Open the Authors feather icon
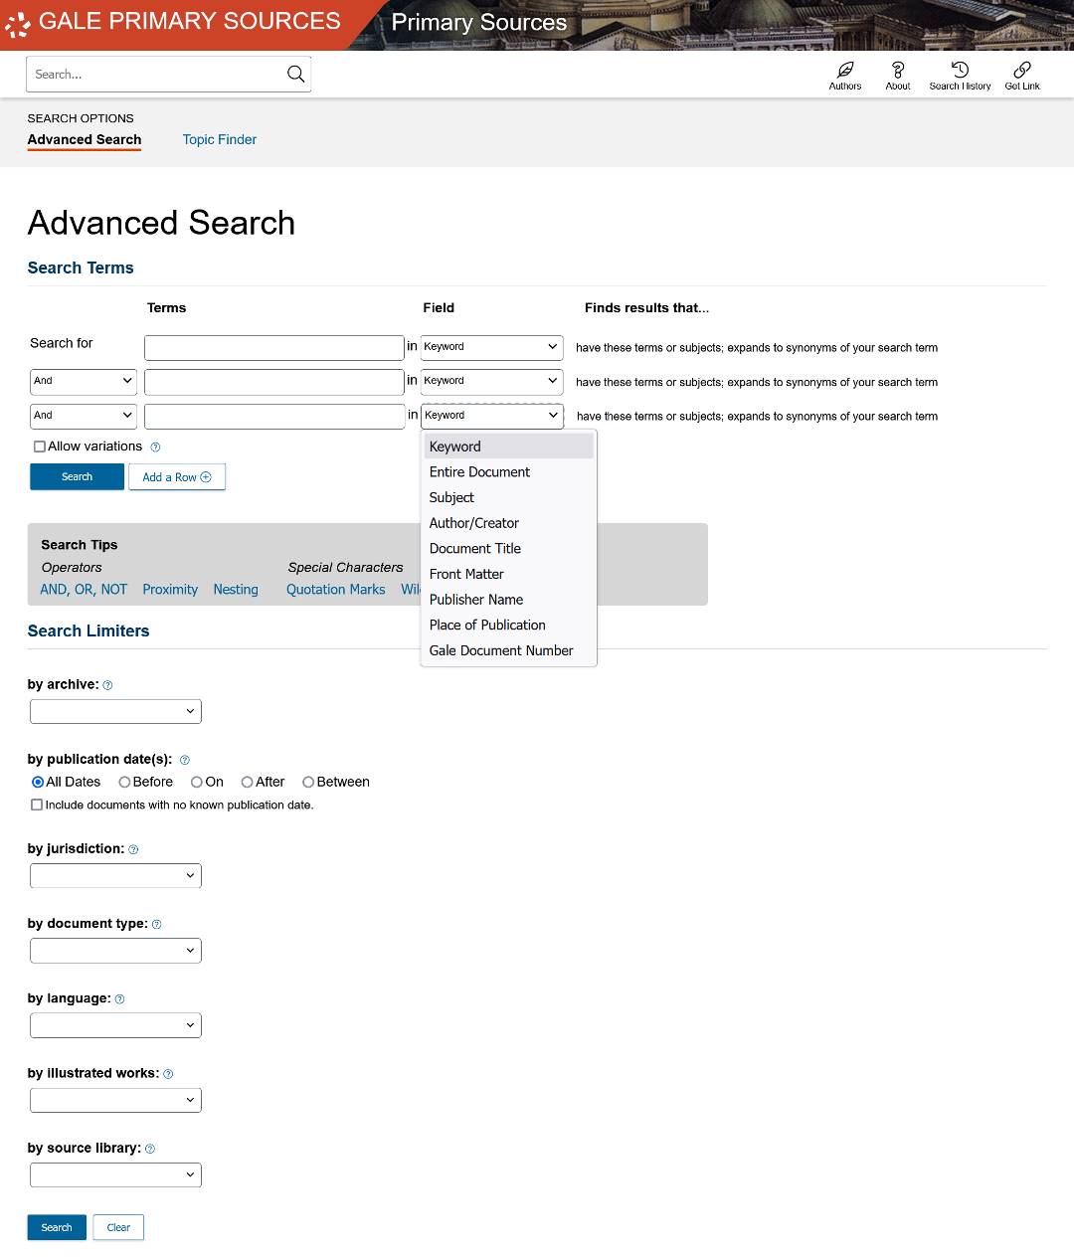 845,70
